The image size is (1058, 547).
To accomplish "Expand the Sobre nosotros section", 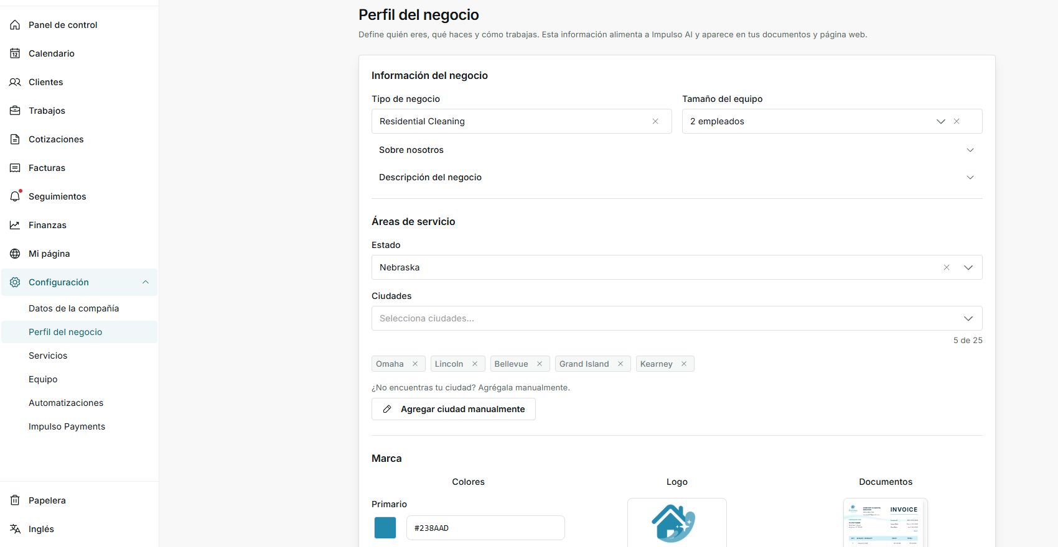I will coord(676,150).
